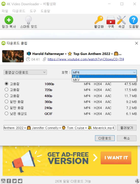Screen dimensions: 140x184
Task: Select 720p 고화질 radio button
Action: tap(6, 90)
